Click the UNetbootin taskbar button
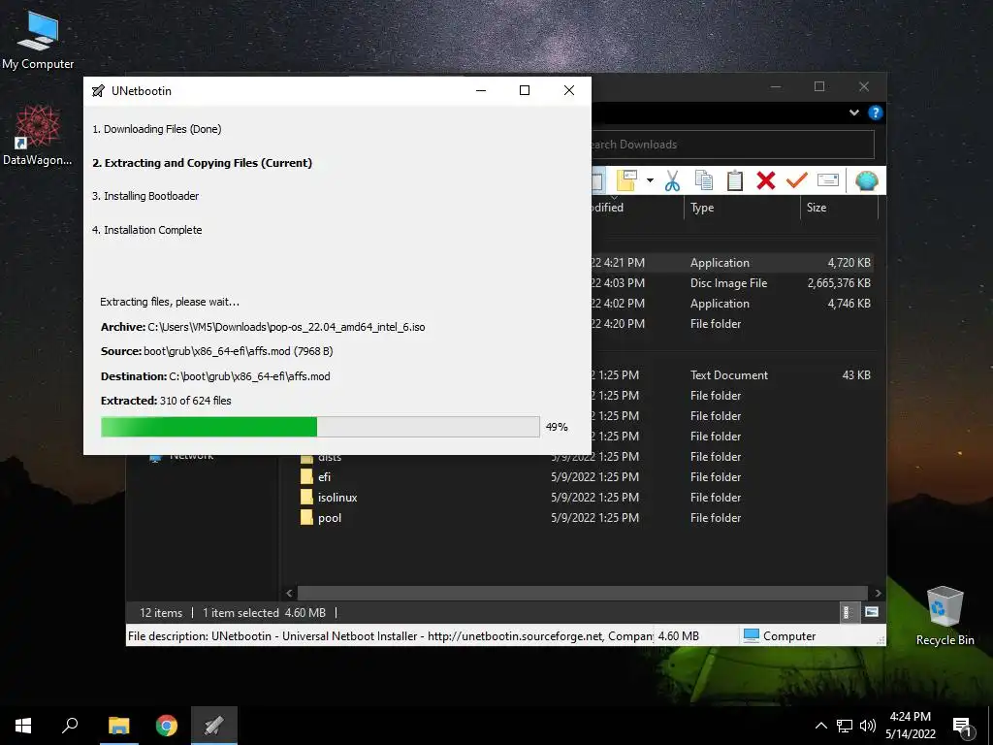This screenshot has width=993, height=745. [214, 726]
